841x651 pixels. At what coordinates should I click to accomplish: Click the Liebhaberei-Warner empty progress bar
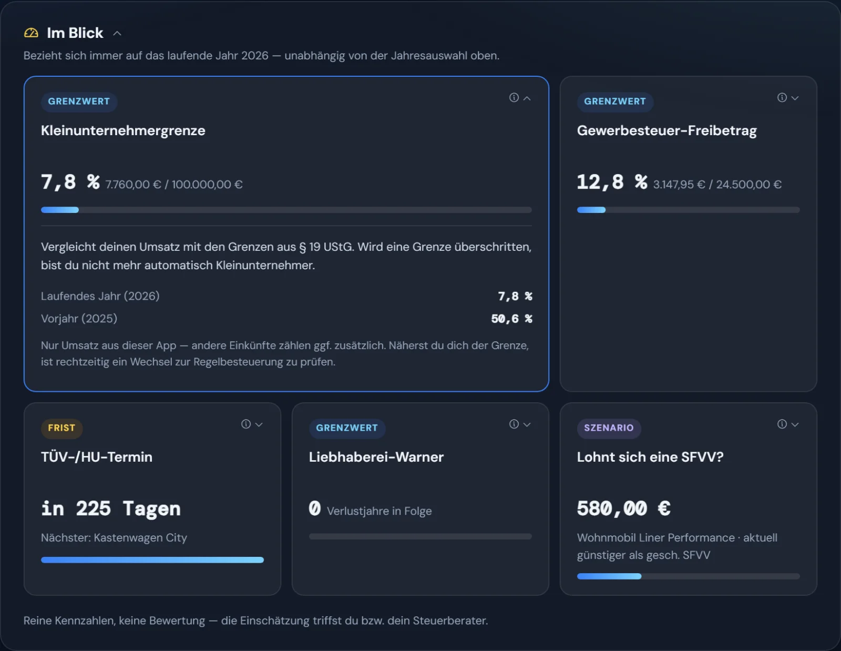420,536
